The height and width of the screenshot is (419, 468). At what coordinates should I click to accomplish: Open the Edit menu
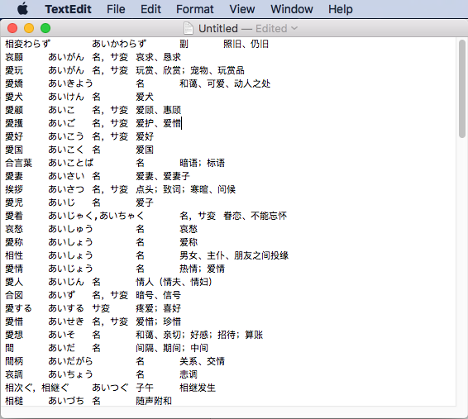[150, 9]
